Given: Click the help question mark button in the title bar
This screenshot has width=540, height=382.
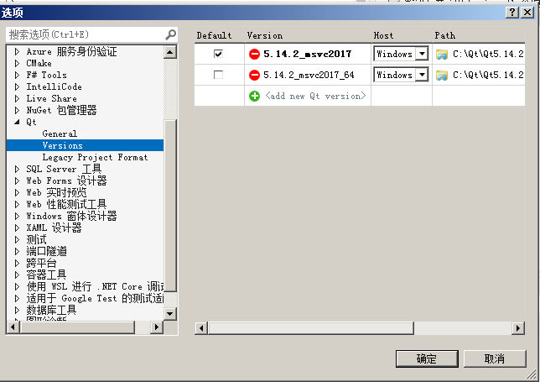Looking at the screenshot, I should tap(512, 12).
